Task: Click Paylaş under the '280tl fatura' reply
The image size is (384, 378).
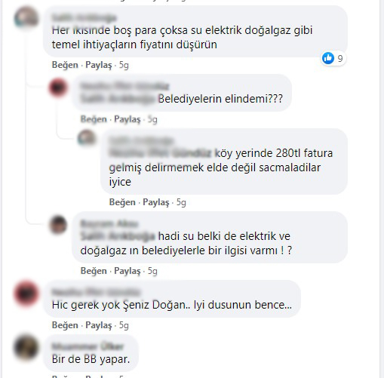Action: (156, 202)
